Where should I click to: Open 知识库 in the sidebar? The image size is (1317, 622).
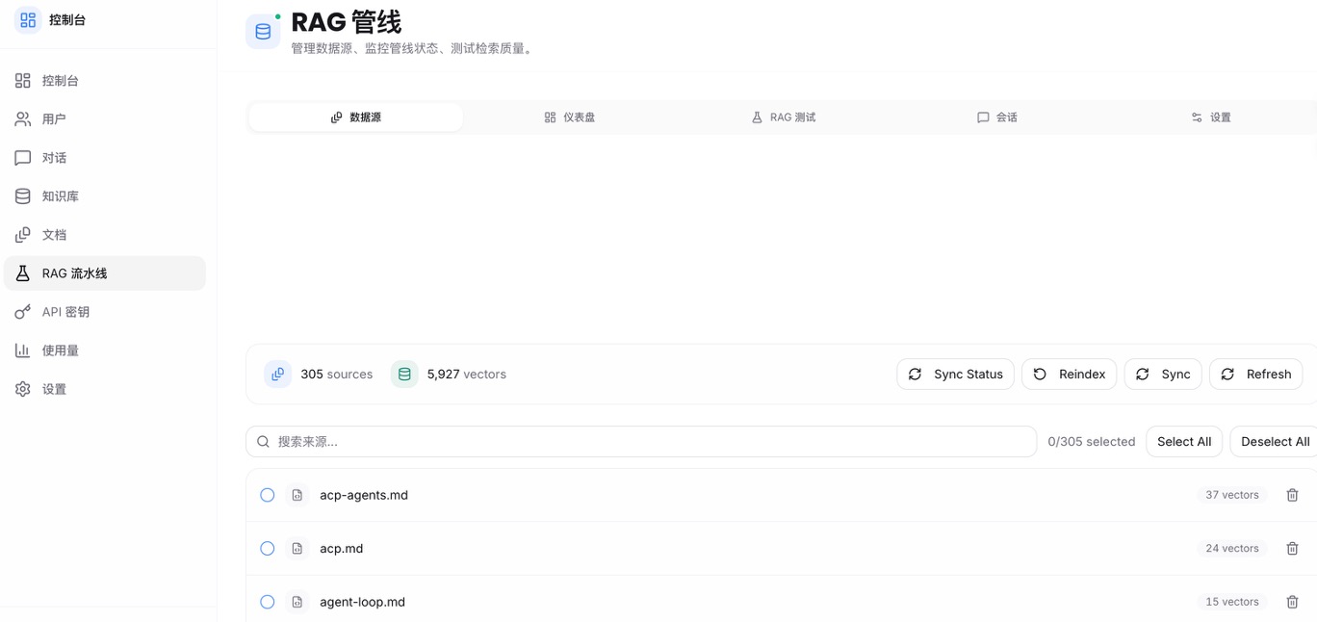coord(105,196)
